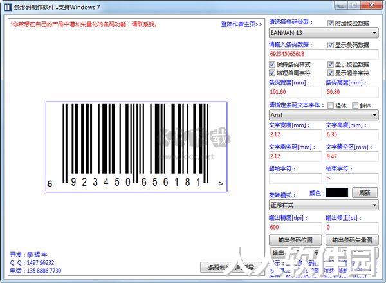Open the 登陆作者主页>> link
The image size is (386, 283).
[241, 24]
